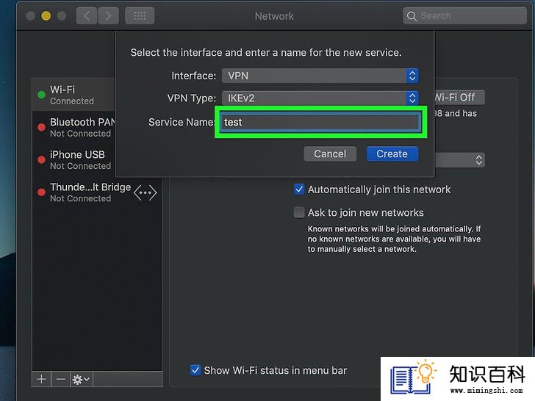Click the green Wi-Fi status dot
535x401 pixels.
(41, 95)
